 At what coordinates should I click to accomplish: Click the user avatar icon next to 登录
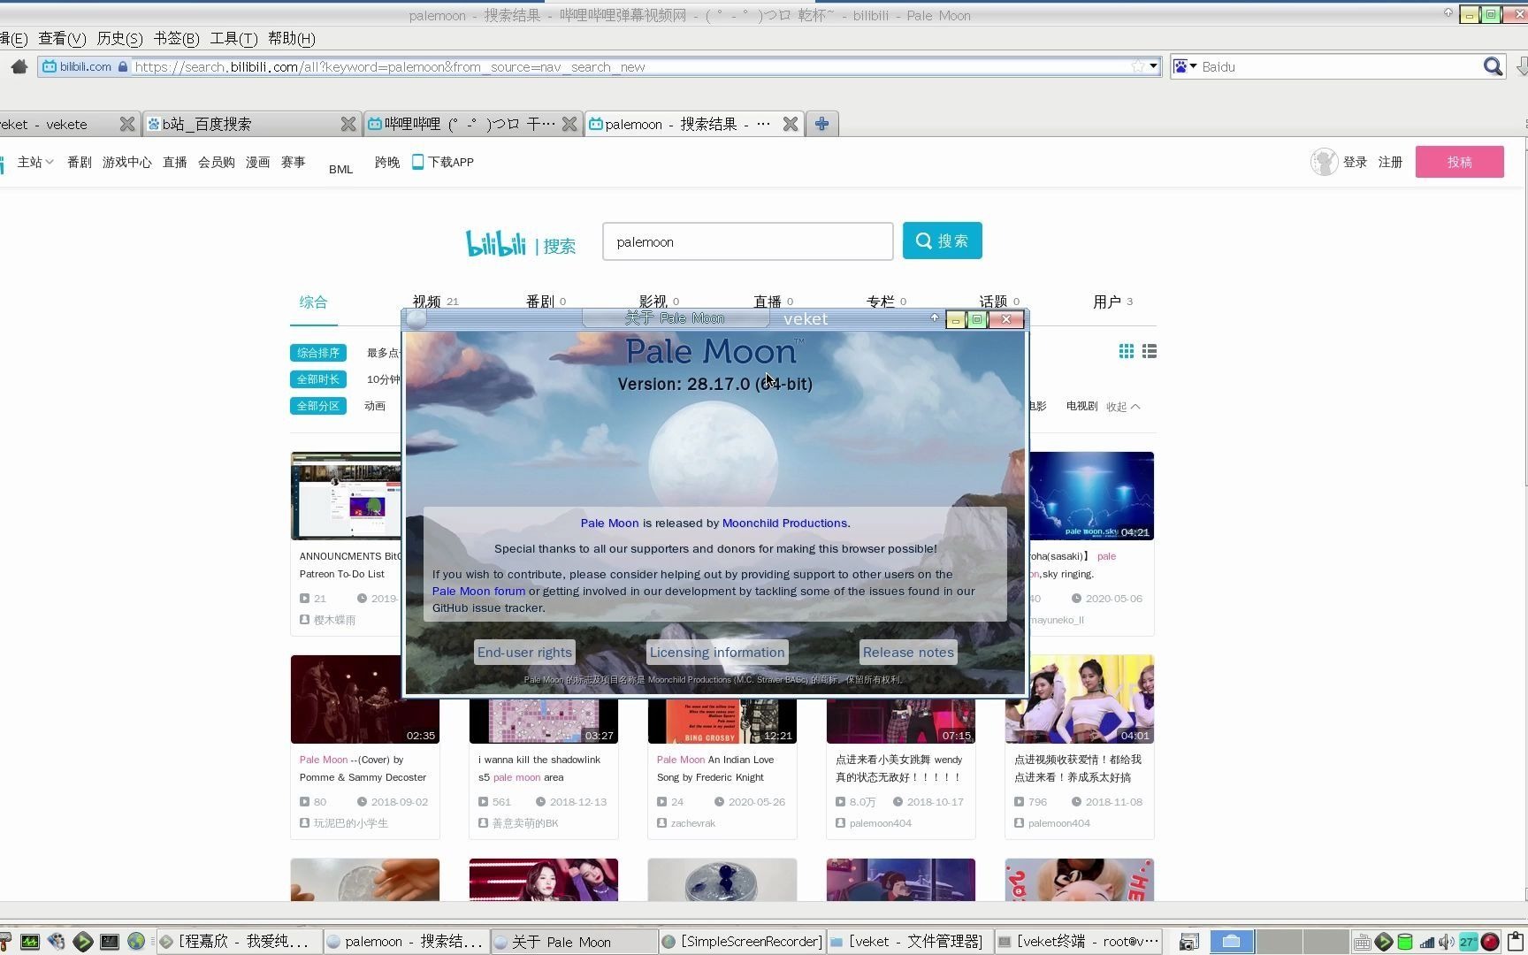coord(1324,162)
